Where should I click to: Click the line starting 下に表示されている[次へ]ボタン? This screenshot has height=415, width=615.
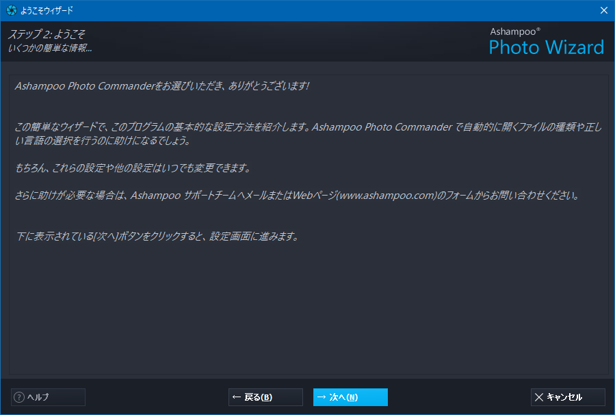click(x=157, y=237)
